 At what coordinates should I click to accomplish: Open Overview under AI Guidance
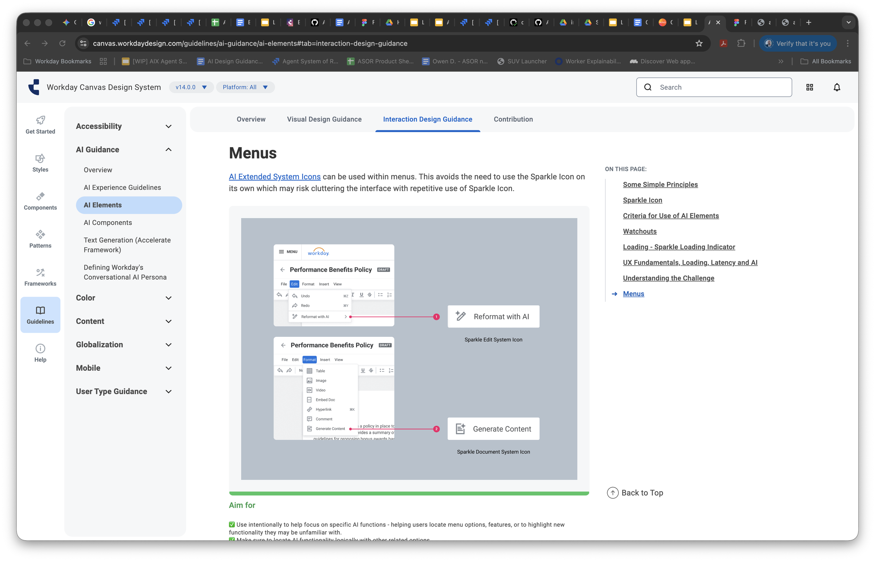(98, 170)
